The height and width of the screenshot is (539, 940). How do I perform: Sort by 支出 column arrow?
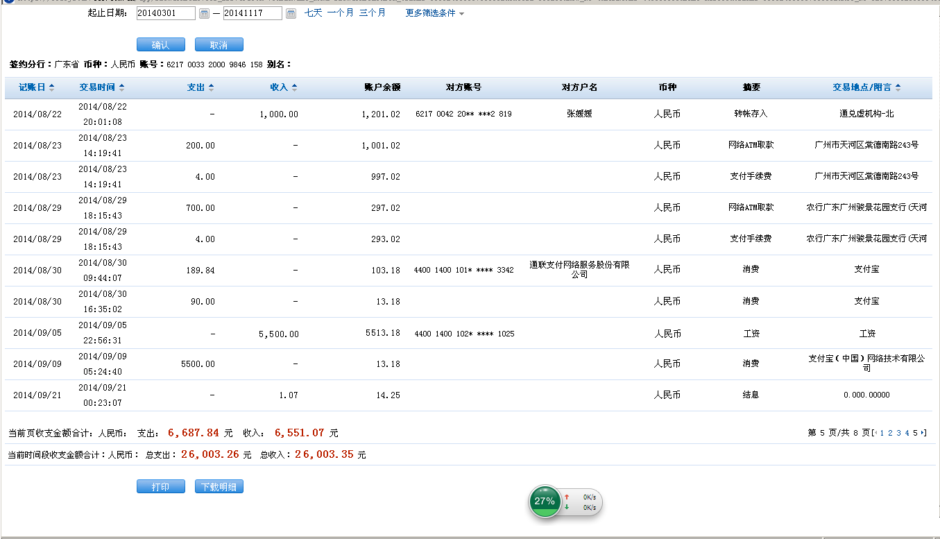211,87
